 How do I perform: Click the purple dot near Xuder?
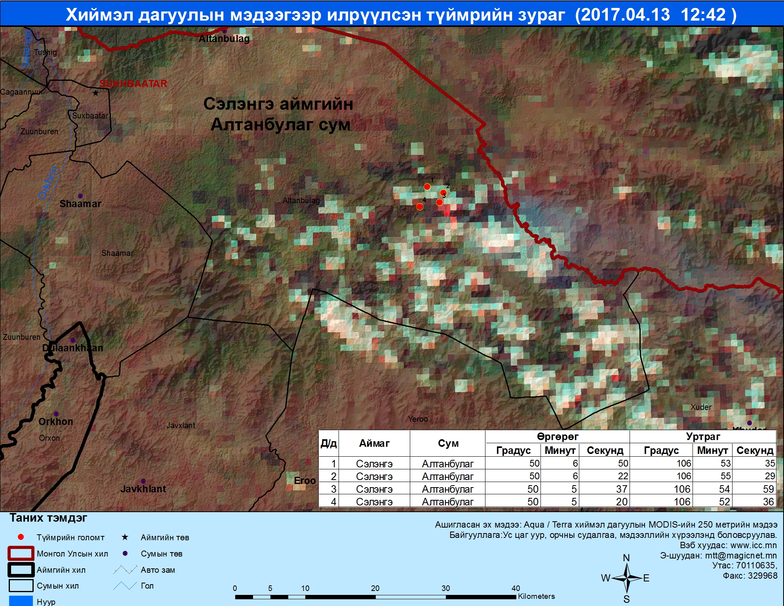[750, 423]
